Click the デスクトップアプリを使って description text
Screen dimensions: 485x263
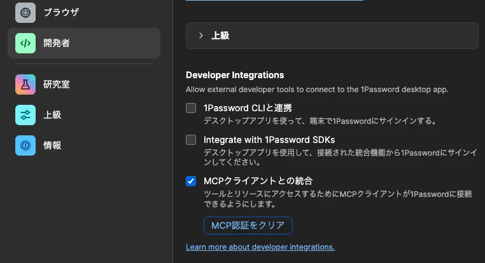point(320,121)
